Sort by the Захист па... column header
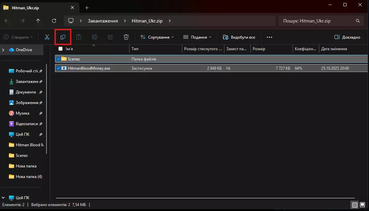This screenshot has height=211, width=369. [x=237, y=49]
